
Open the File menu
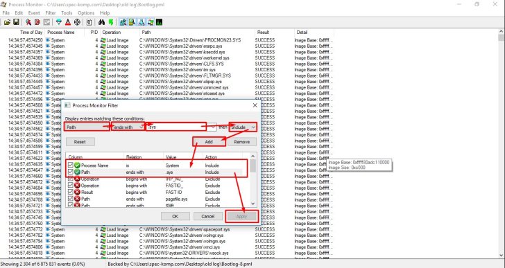[x=6, y=13]
